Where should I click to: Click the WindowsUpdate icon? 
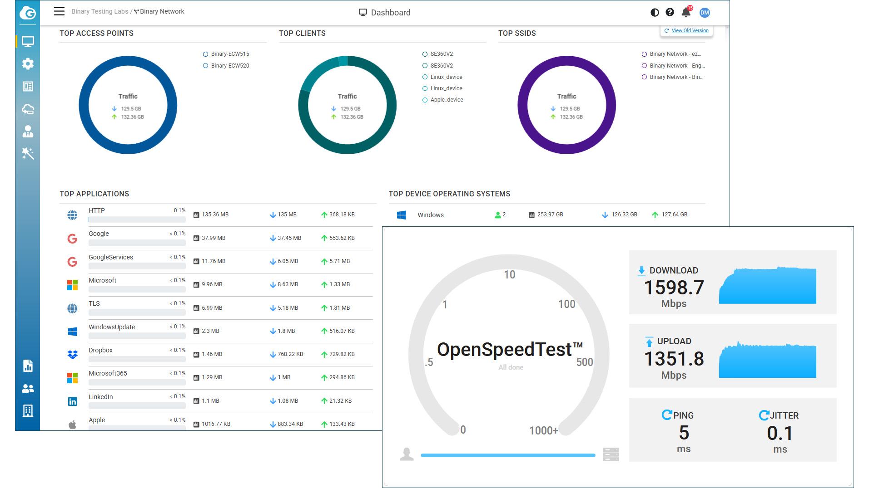(72, 332)
